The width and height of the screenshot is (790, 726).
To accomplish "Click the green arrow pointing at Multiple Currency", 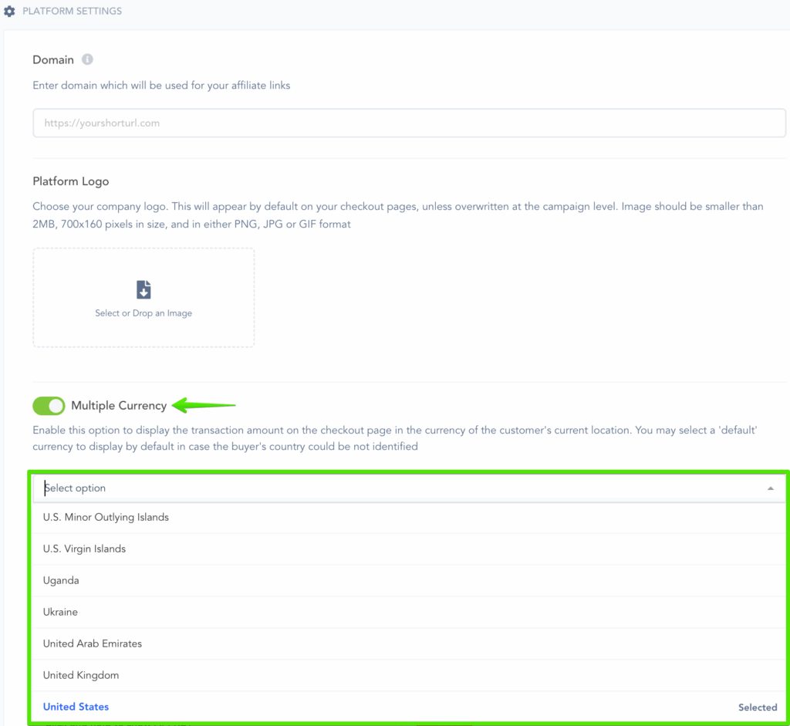I will point(204,405).
